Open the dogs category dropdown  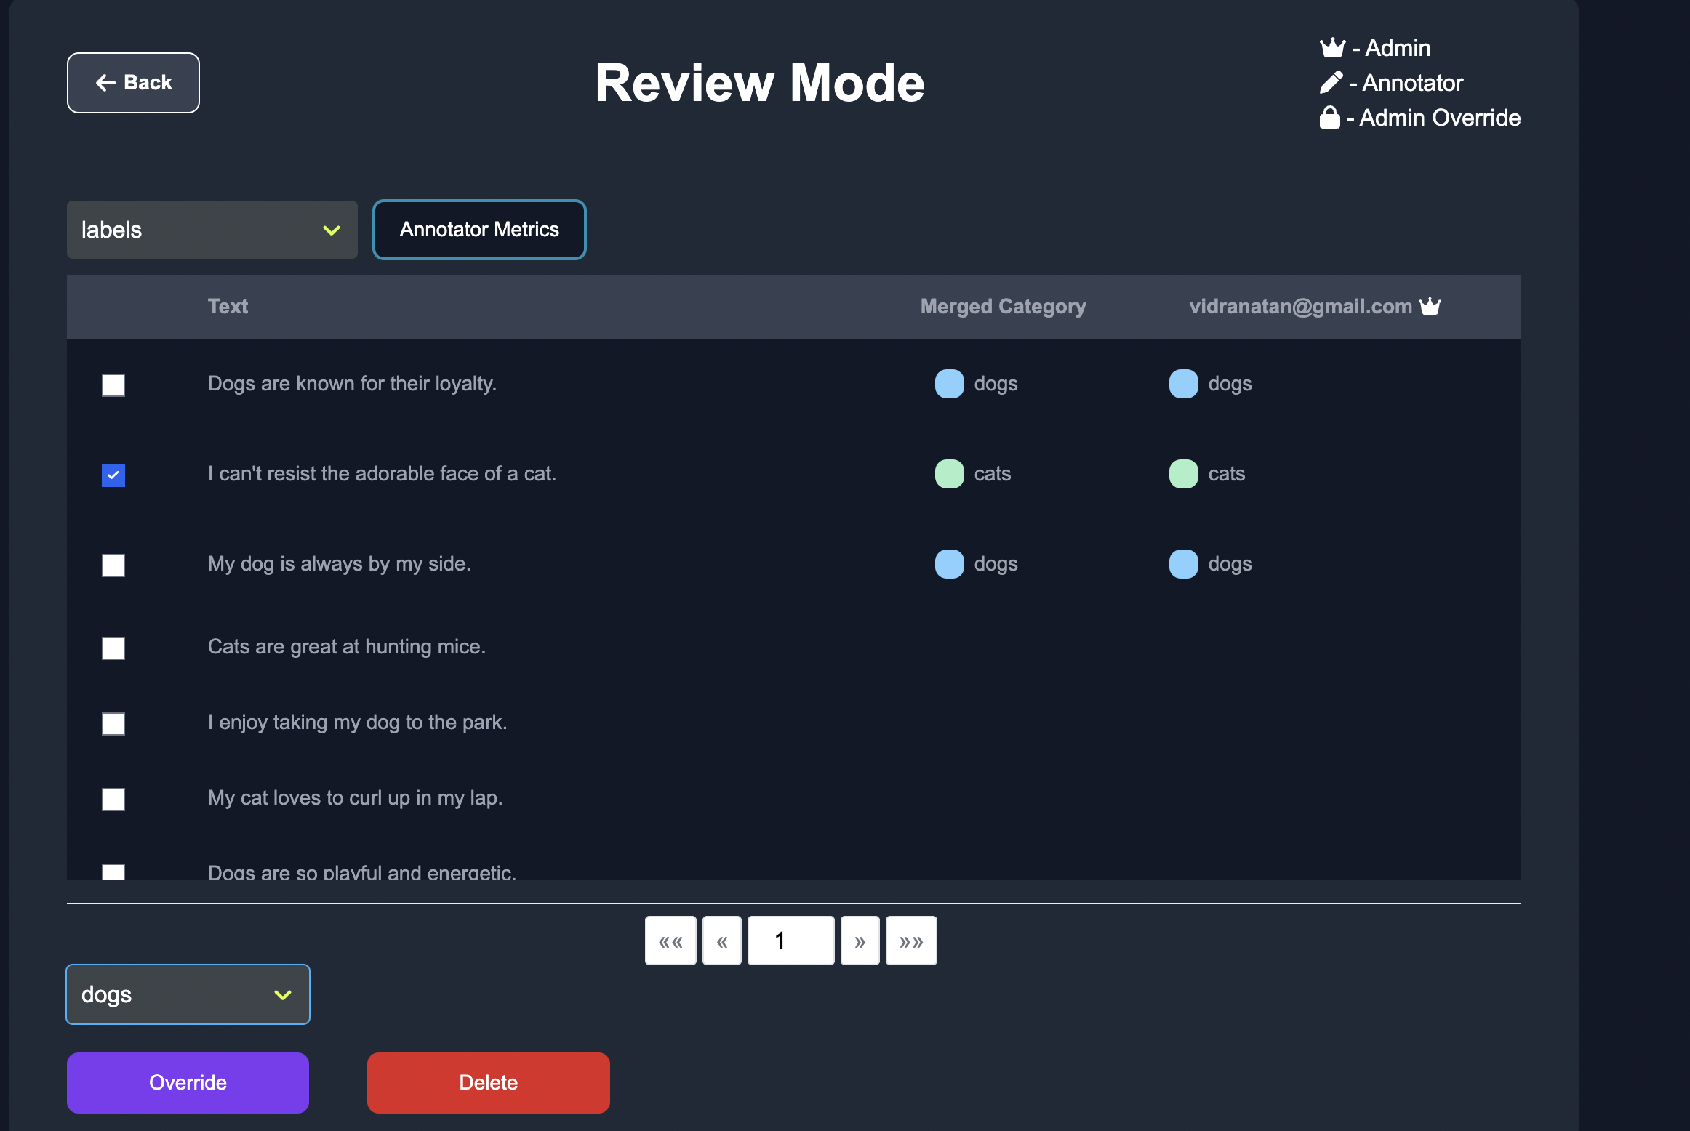pos(188,994)
